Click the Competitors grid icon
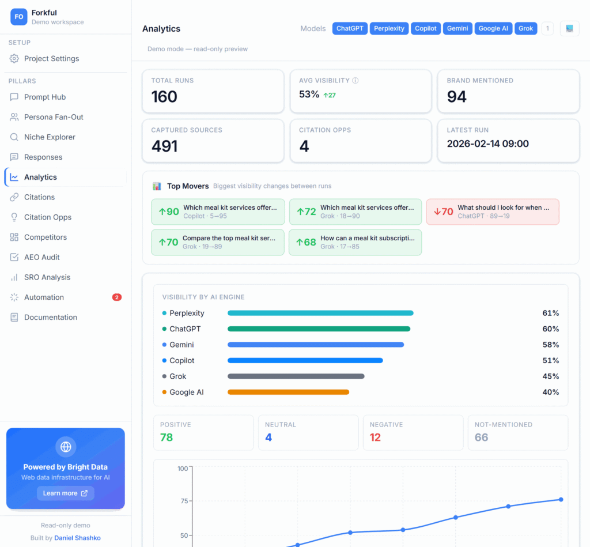This screenshot has width=590, height=547. [14, 237]
